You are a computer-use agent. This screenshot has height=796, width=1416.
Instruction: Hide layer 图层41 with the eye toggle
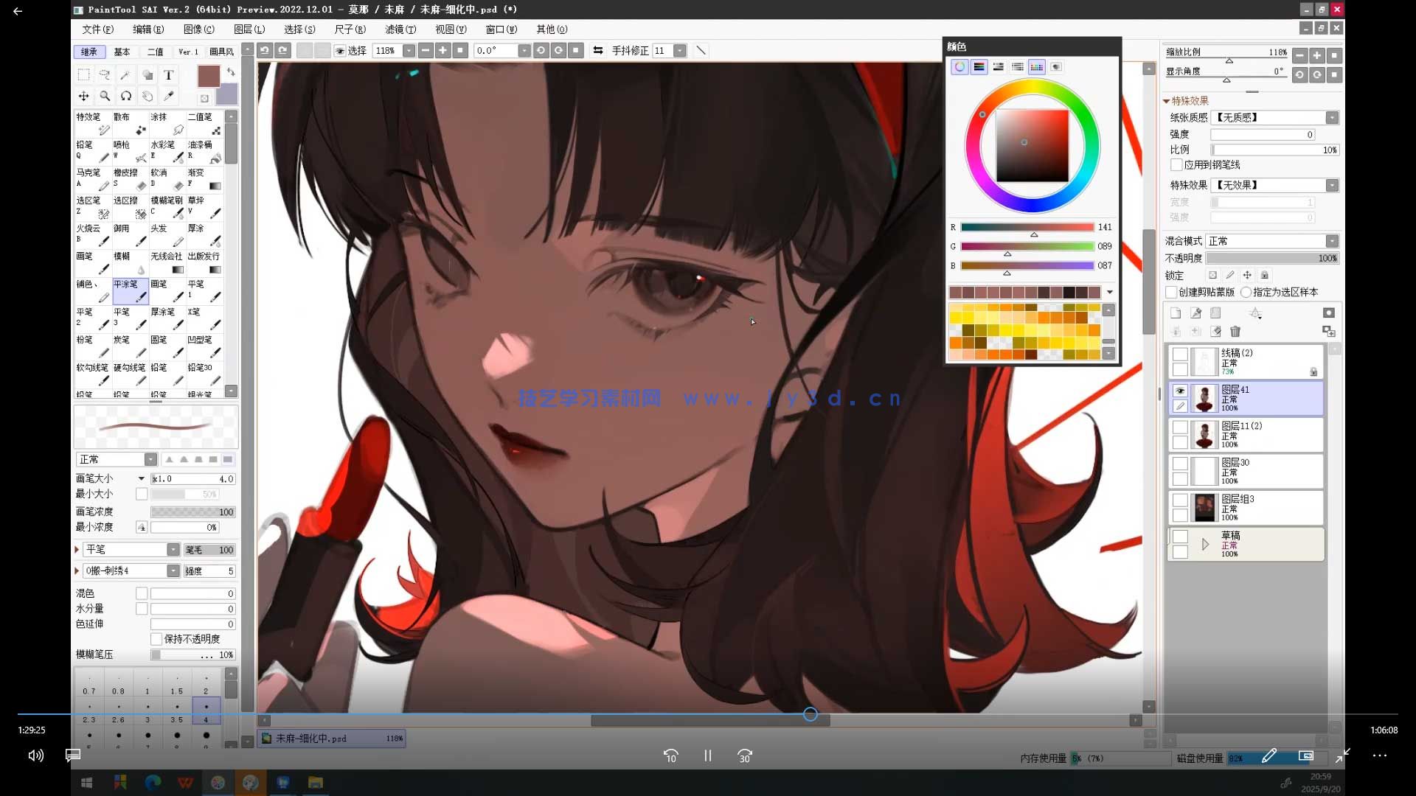coord(1180,391)
